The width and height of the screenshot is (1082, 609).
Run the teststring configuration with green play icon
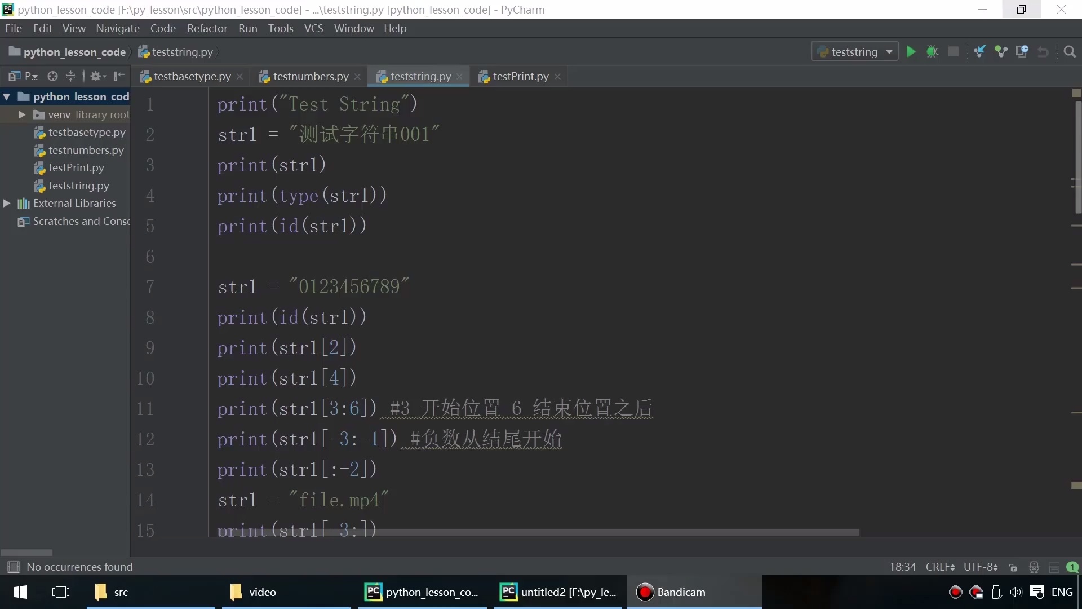pyautogui.click(x=911, y=51)
